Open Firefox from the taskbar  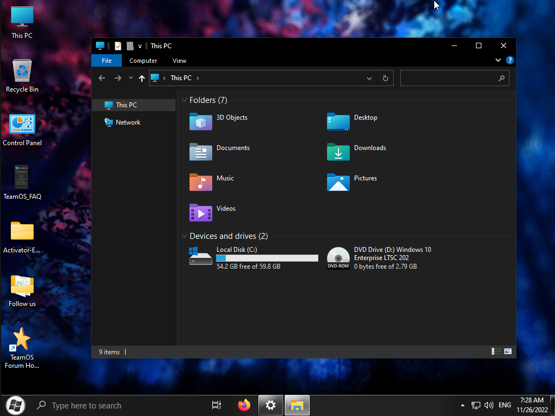(x=244, y=405)
